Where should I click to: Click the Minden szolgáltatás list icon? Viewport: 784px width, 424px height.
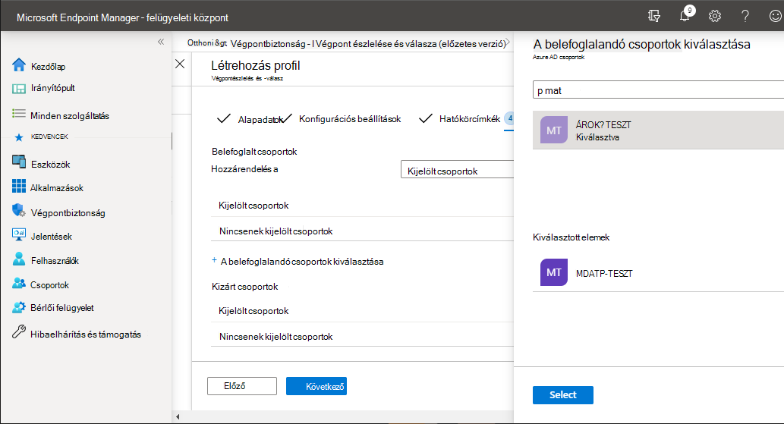click(x=19, y=114)
